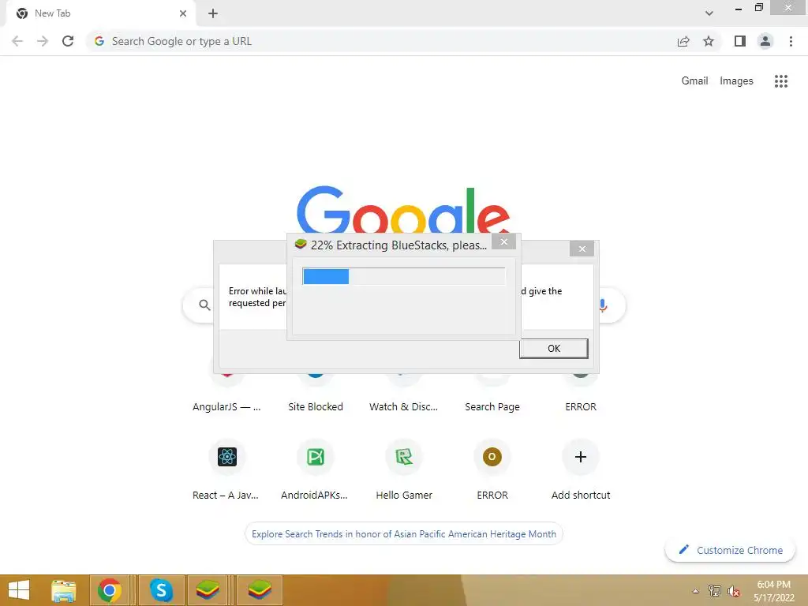Open the AngularJS shortcut label

[x=226, y=406]
